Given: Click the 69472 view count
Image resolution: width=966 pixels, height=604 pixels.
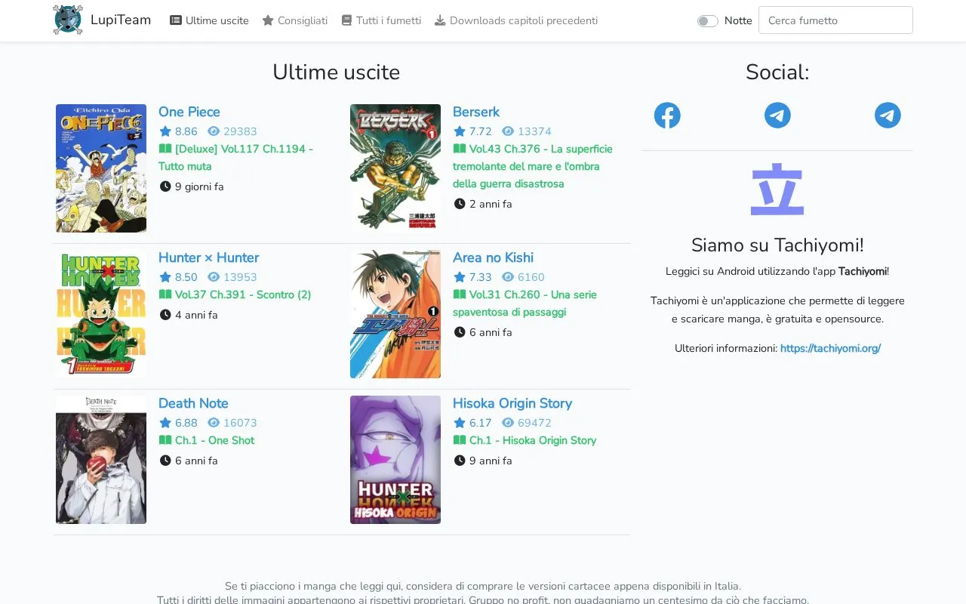Looking at the screenshot, I should tap(534, 423).
